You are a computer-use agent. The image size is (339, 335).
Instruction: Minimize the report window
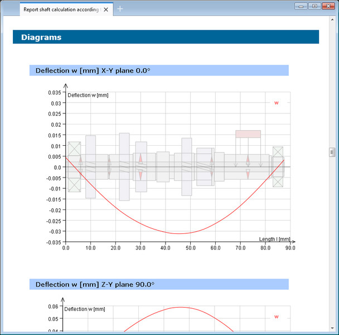[x=302, y=6]
